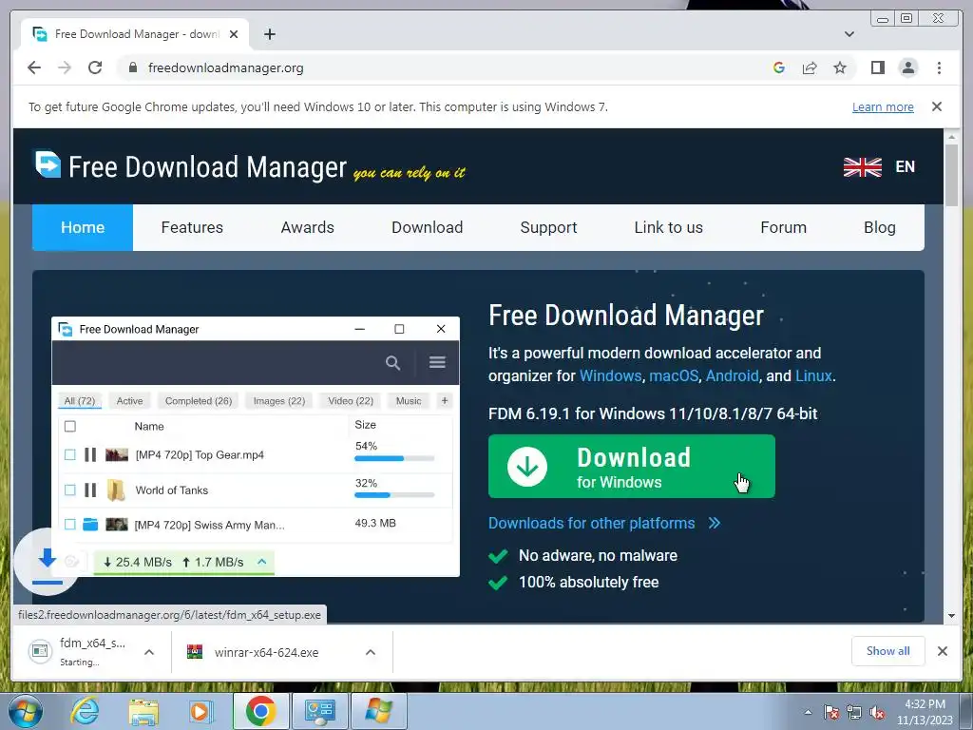This screenshot has height=730, width=973.
Task: Open the Chrome three-dot menu
Action: pos(940,67)
